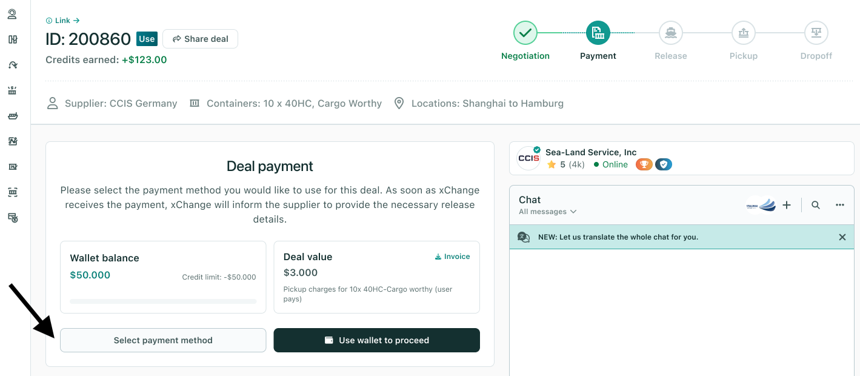This screenshot has height=376, width=860.
Task: Open the Release stage in the progress tracker
Action: [670, 33]
